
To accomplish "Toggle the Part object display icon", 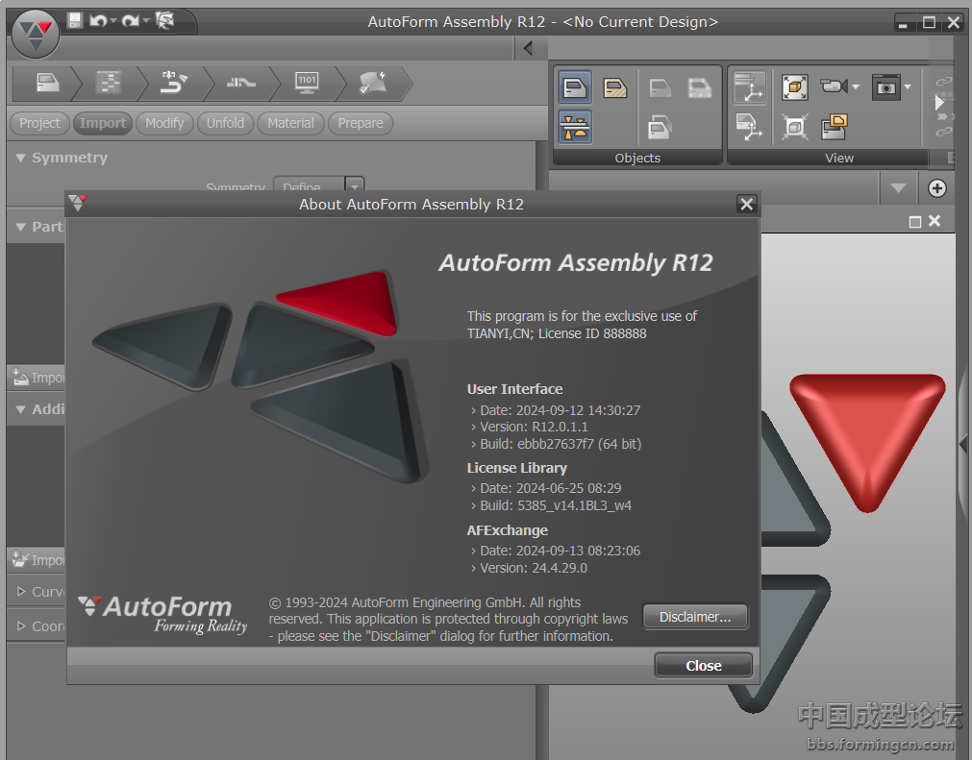I will click(x=575, y=87).
